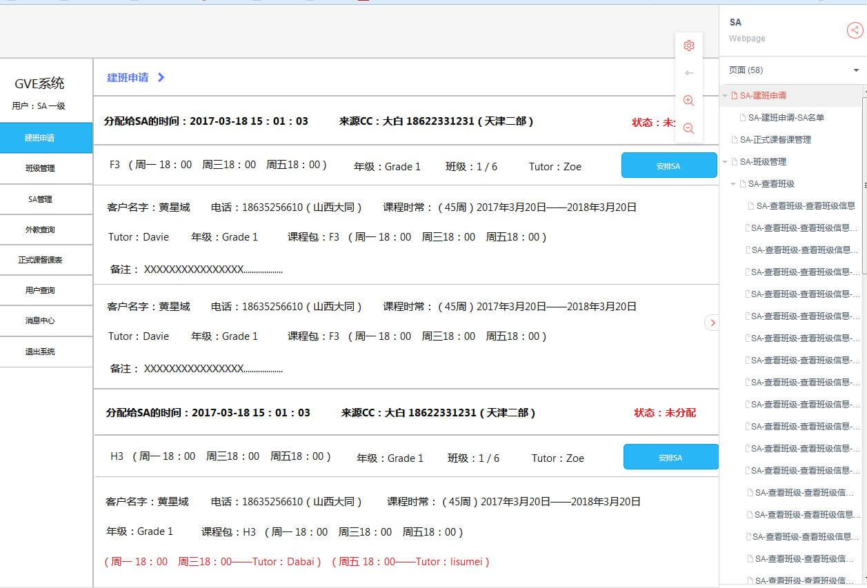
Task: Collapse the SA-班级管理 tree node
Action: (x=725, y=162)
